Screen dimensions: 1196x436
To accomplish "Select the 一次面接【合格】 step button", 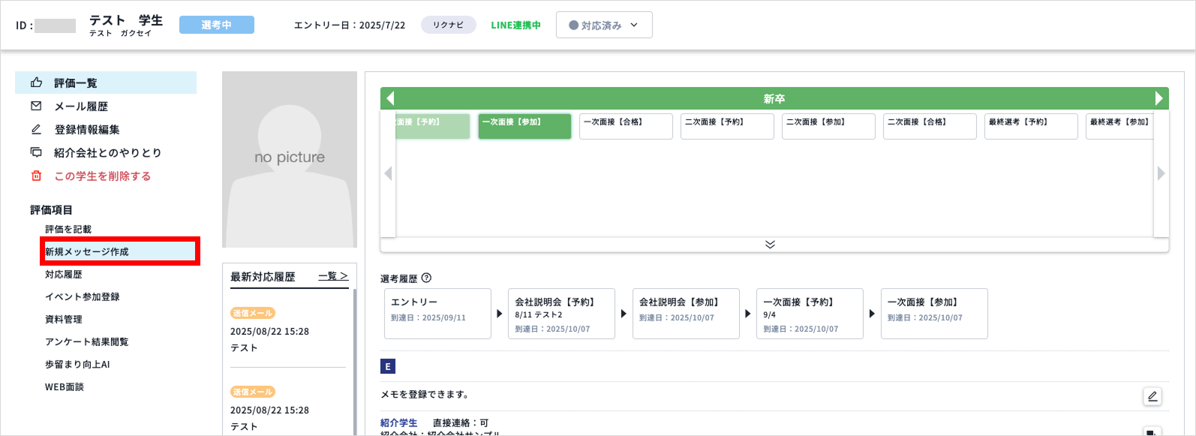I will click(625, 126).
